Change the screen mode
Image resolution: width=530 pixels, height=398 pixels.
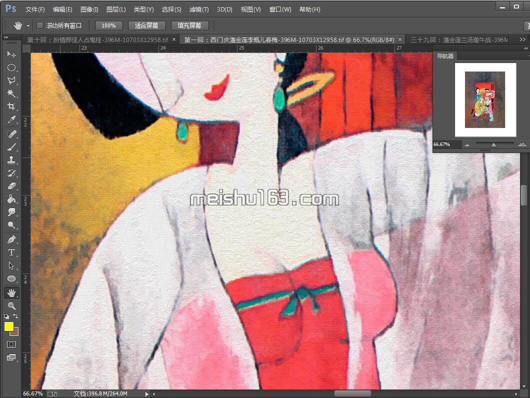pyautogui.click(x=11, y=357)
